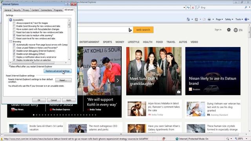Image resolution: width=251 pixels, height=141 pixels.
Task: Check Display a notification about every script error
Action: click(14, 57)
